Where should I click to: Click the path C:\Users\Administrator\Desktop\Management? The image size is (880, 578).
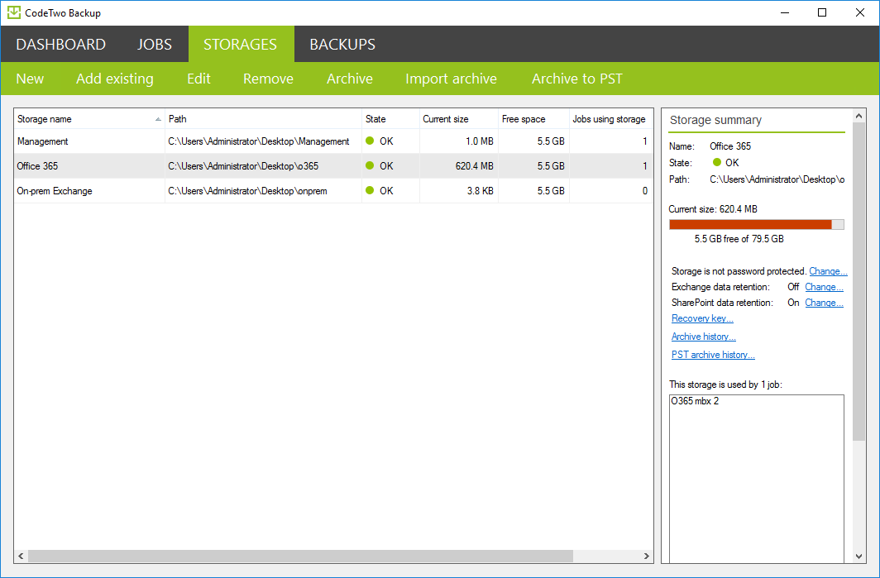click(259, 141)
